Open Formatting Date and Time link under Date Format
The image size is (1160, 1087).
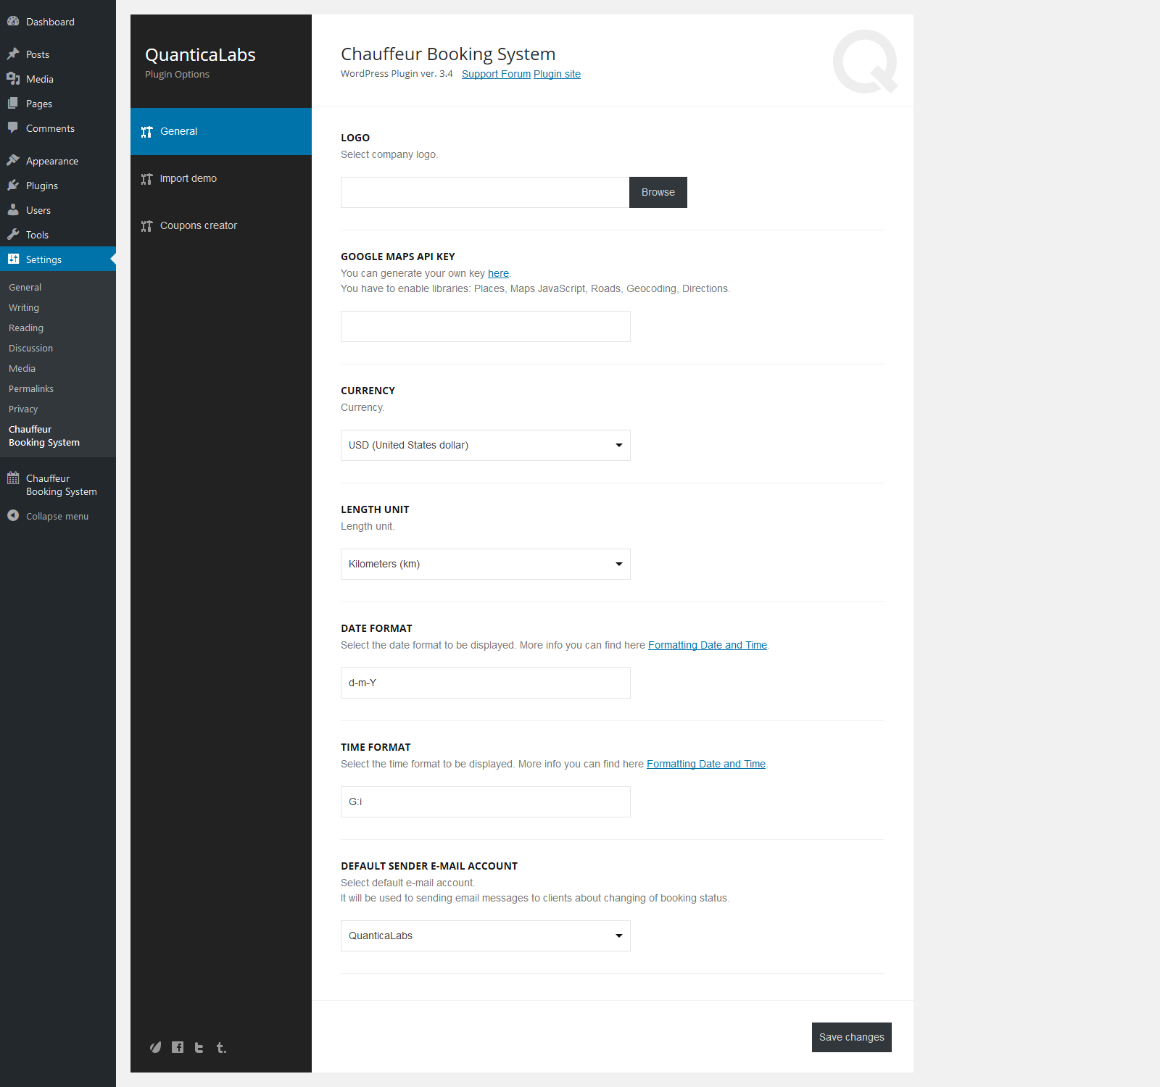coord(708,645)
